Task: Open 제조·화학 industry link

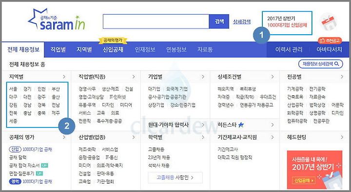Action: [87, 149]
